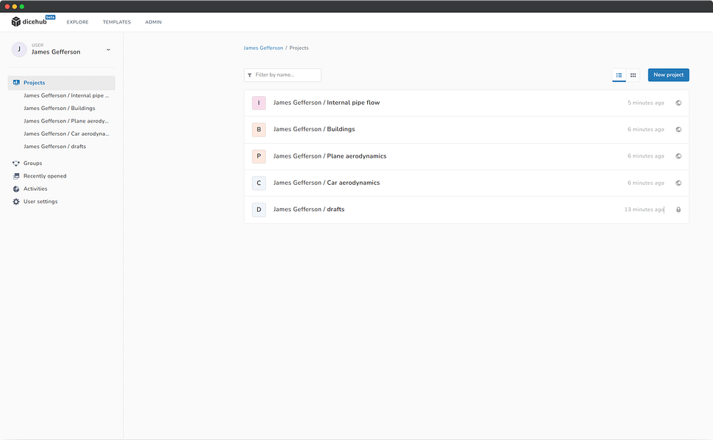Expand the James Gefferson user dropdown
This screenshot has height=440, width=713.
[x=108, y=49]
